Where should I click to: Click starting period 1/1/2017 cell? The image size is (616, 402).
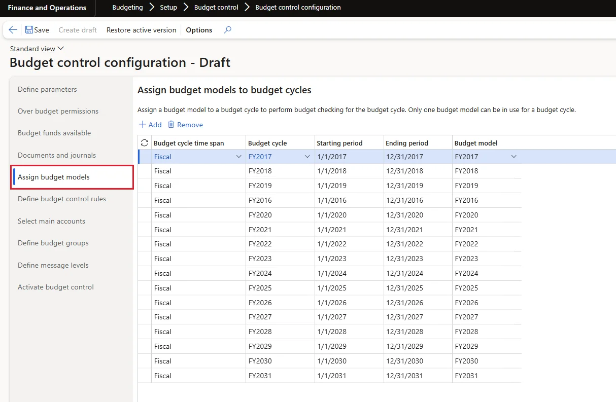(x=349, y=157)
